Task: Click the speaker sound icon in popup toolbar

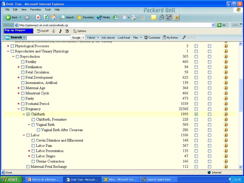Action: 54,31
